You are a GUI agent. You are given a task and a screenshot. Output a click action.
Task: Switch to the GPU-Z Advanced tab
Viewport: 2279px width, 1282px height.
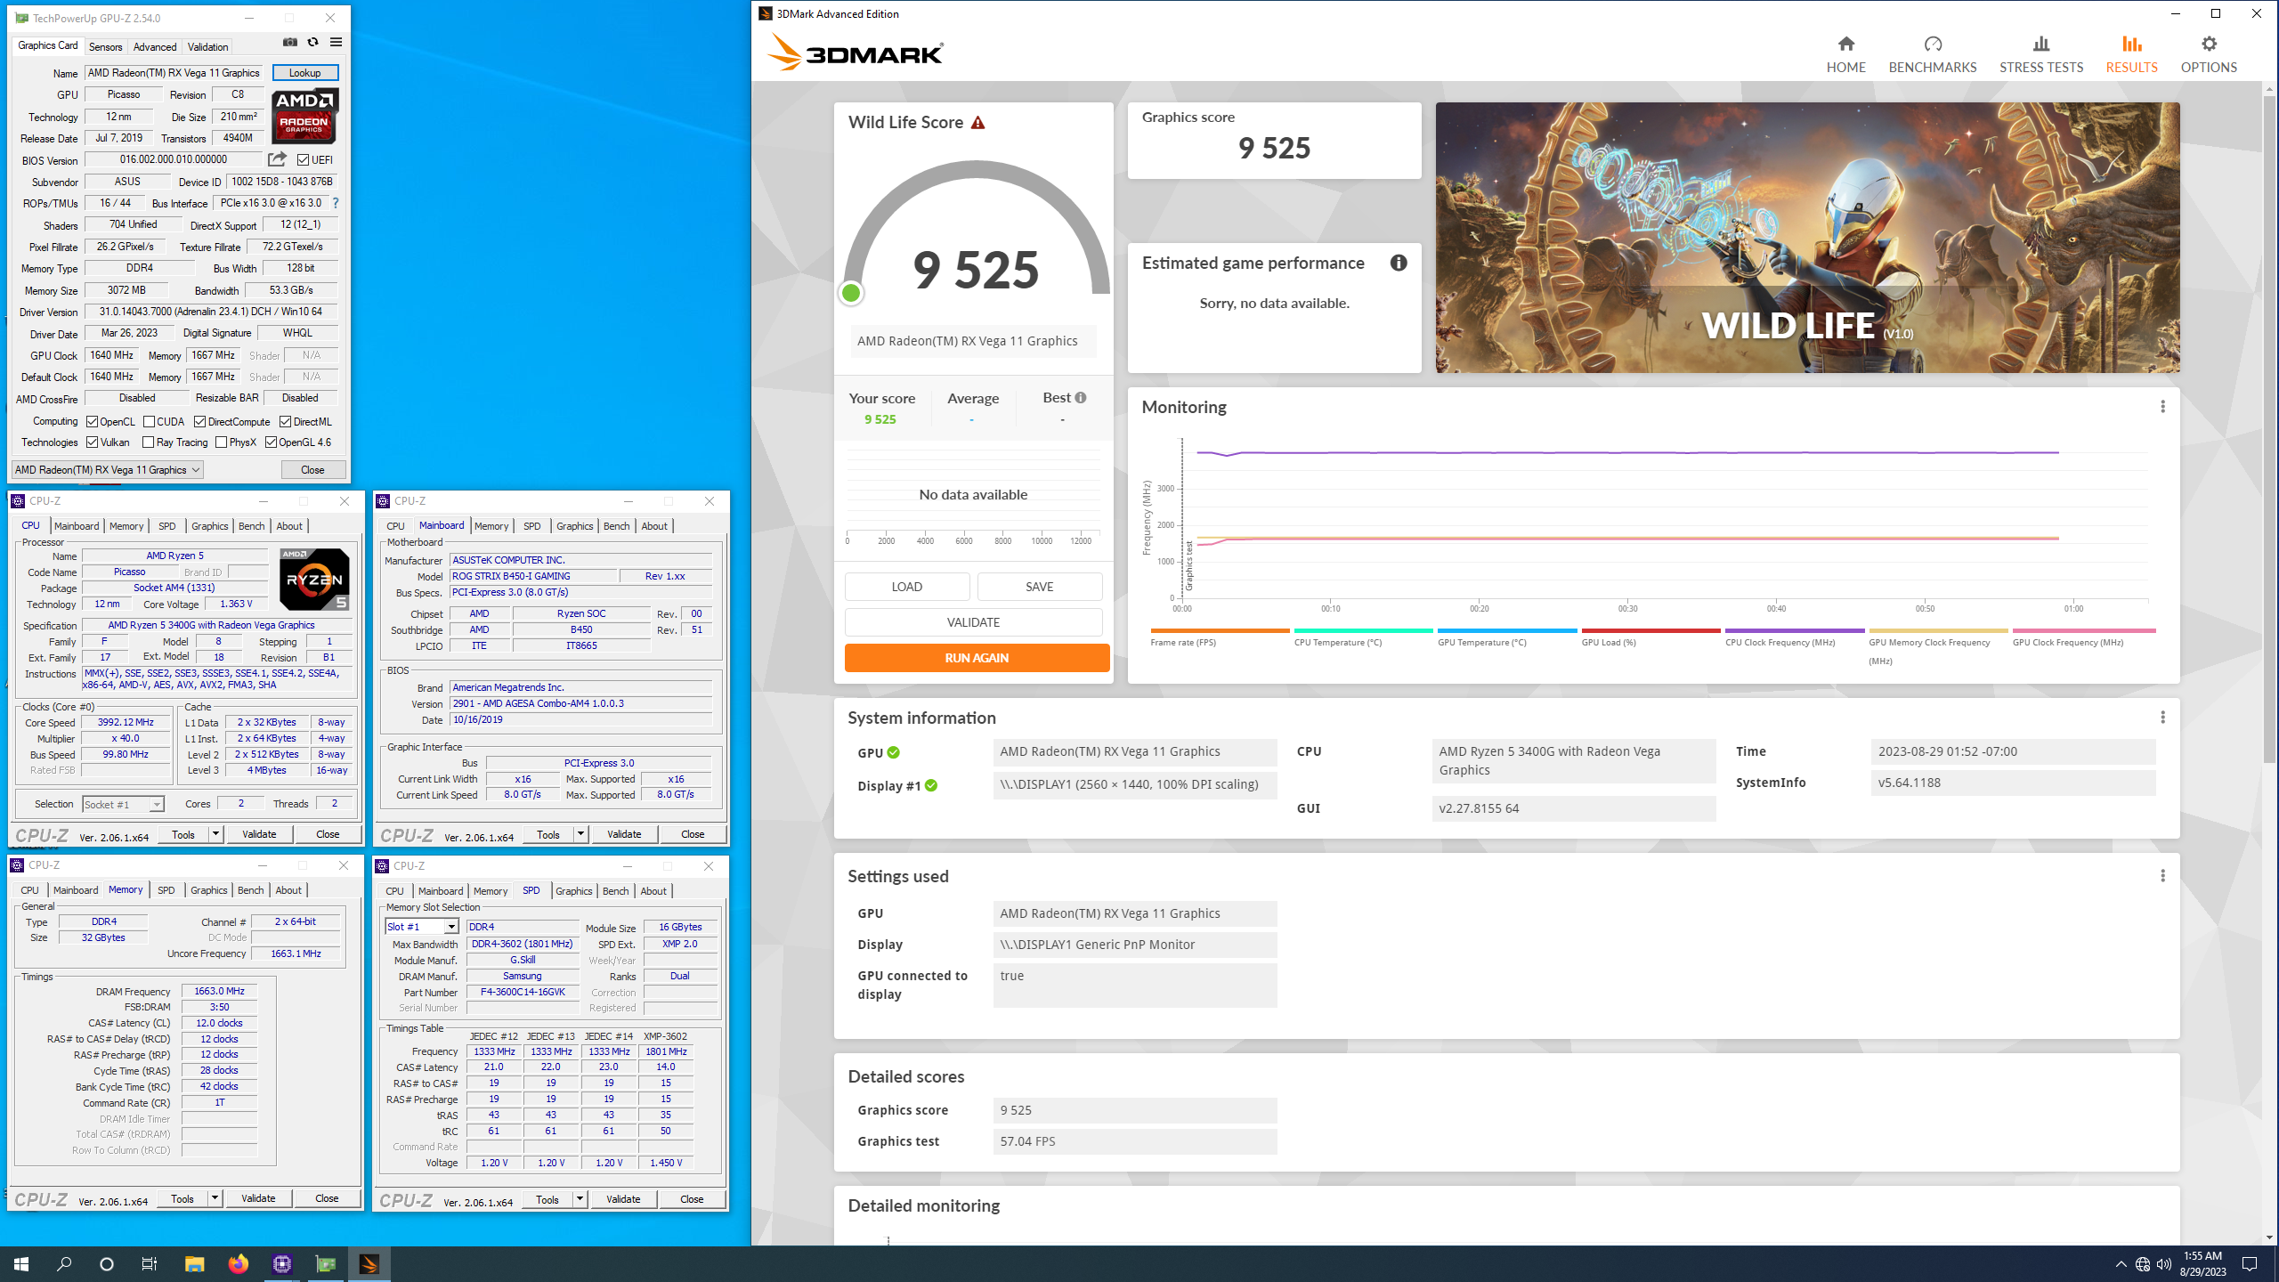[x=155, y=46]
